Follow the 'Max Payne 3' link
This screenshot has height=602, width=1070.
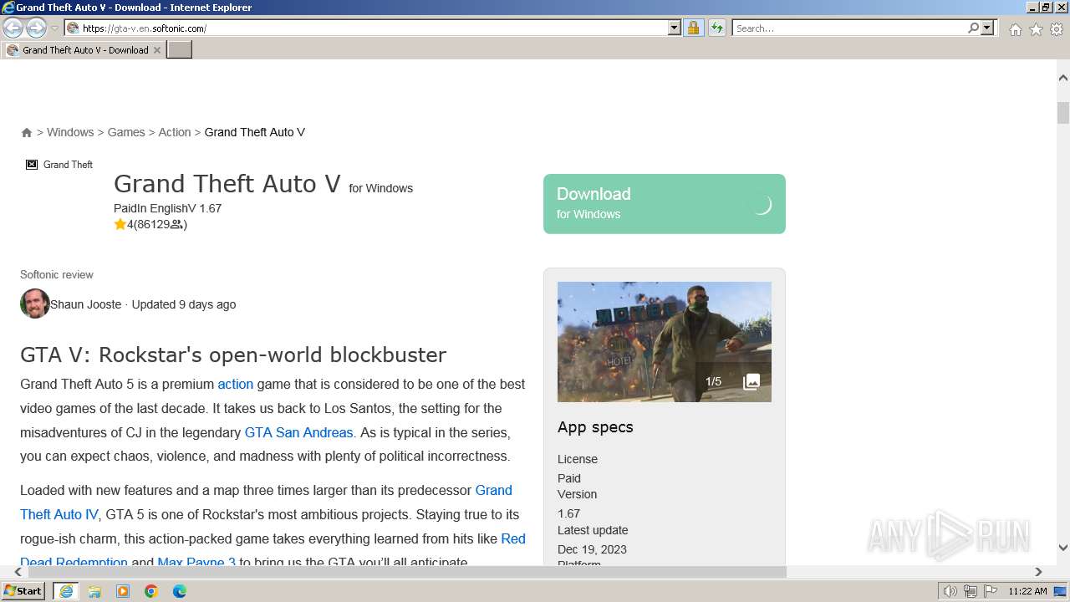196,560
